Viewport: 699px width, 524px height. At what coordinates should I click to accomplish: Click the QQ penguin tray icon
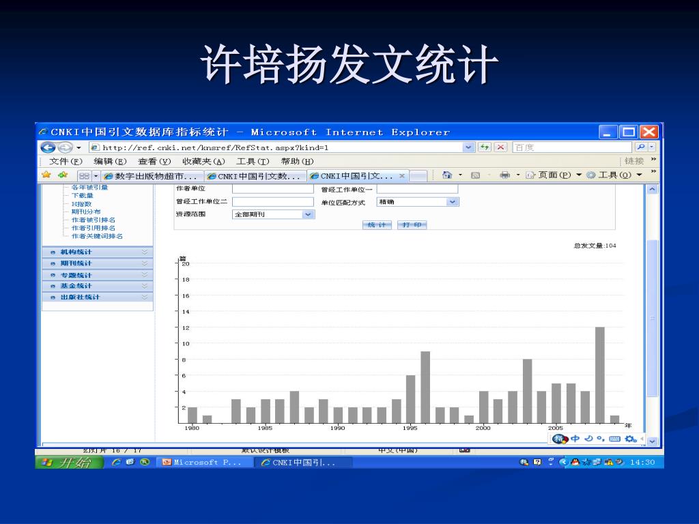tap(575, 463)
